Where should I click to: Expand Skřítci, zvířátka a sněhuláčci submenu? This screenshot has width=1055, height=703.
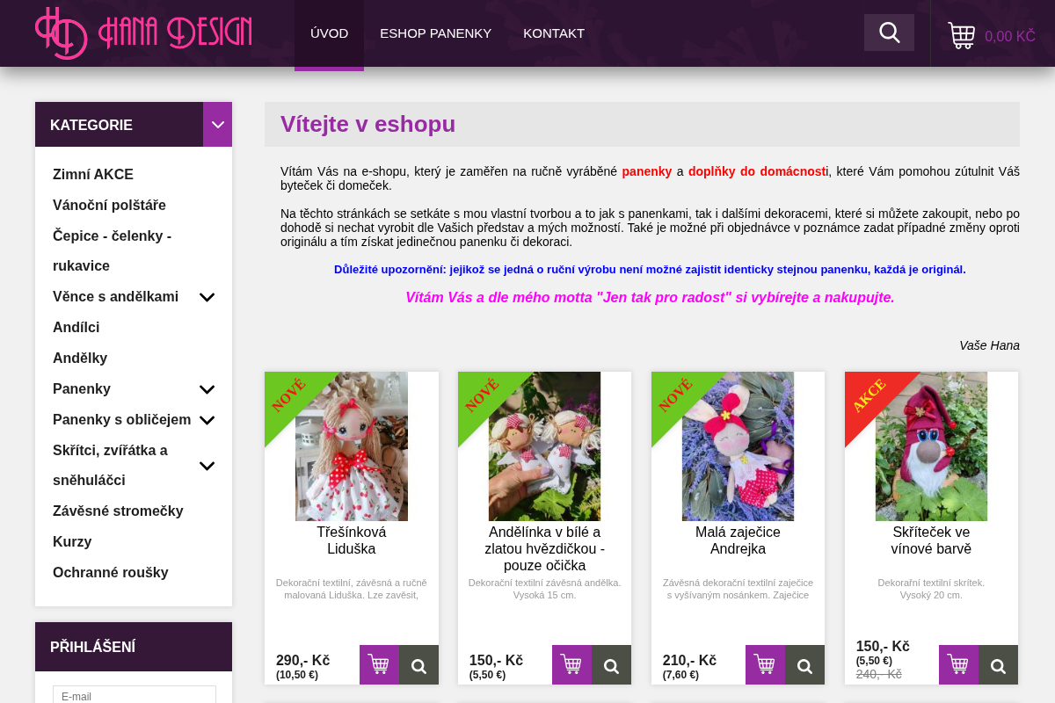pos(207,466)
